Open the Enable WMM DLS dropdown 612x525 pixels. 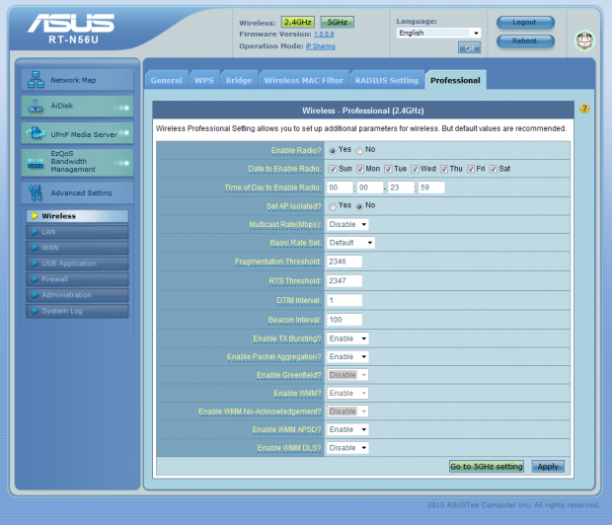[x=347, y=448]
